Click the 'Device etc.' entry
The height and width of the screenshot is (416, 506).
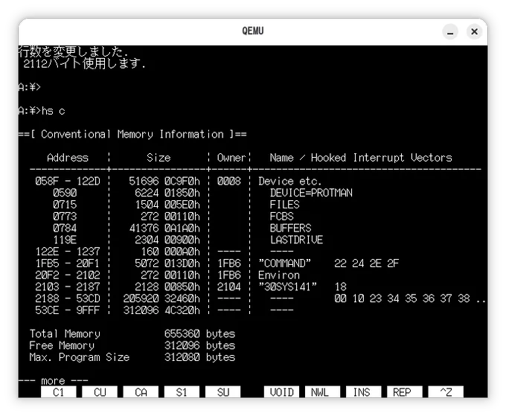[289, 181]
